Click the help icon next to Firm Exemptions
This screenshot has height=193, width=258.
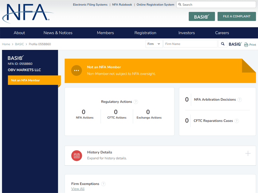point(103,184)
